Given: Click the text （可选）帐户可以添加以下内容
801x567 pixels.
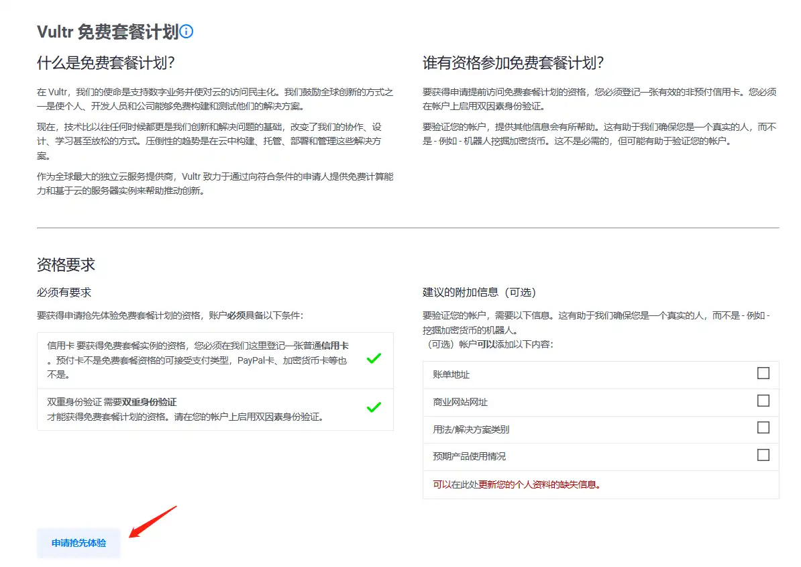Looking at the screenshot, I should click(x=488, y=344).
